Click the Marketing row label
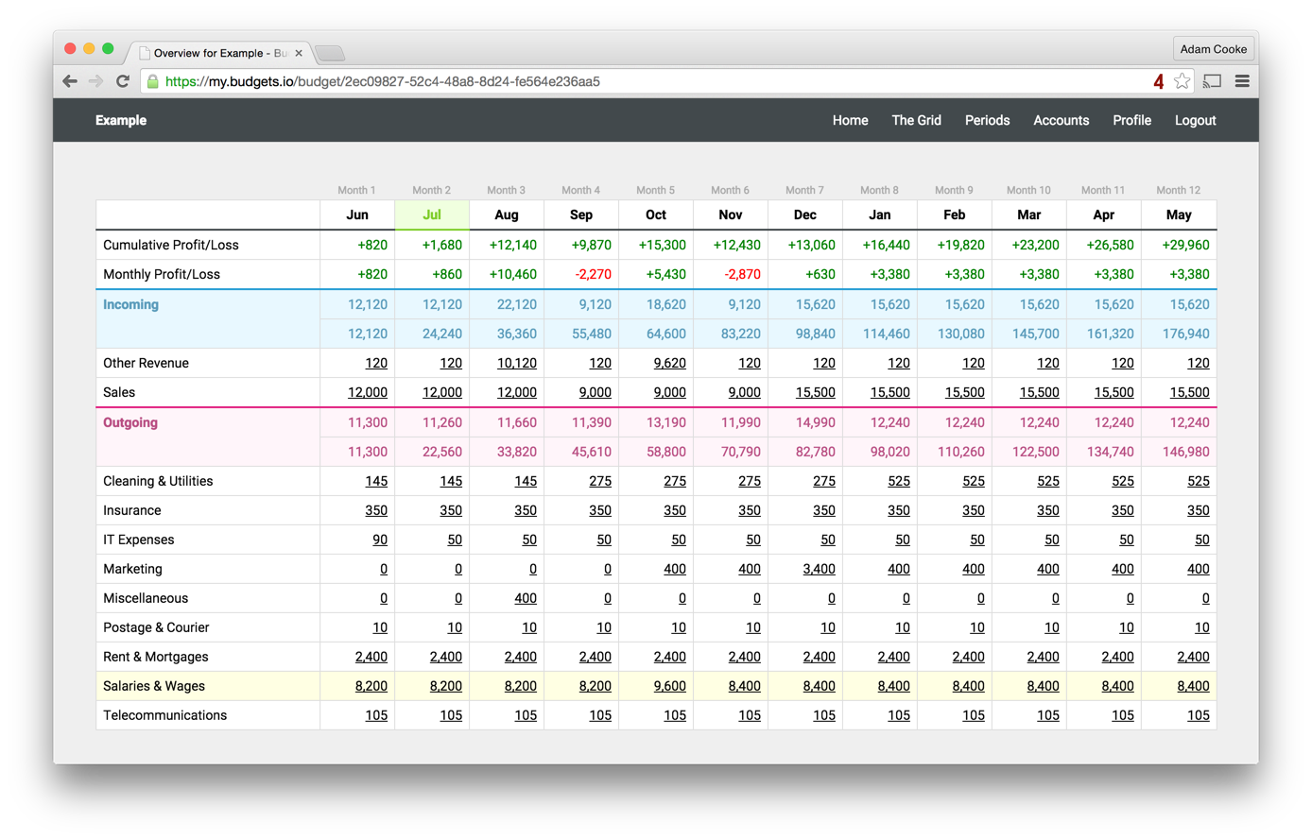The height and width of the screenshot is (840, 1312). (133, 569)
